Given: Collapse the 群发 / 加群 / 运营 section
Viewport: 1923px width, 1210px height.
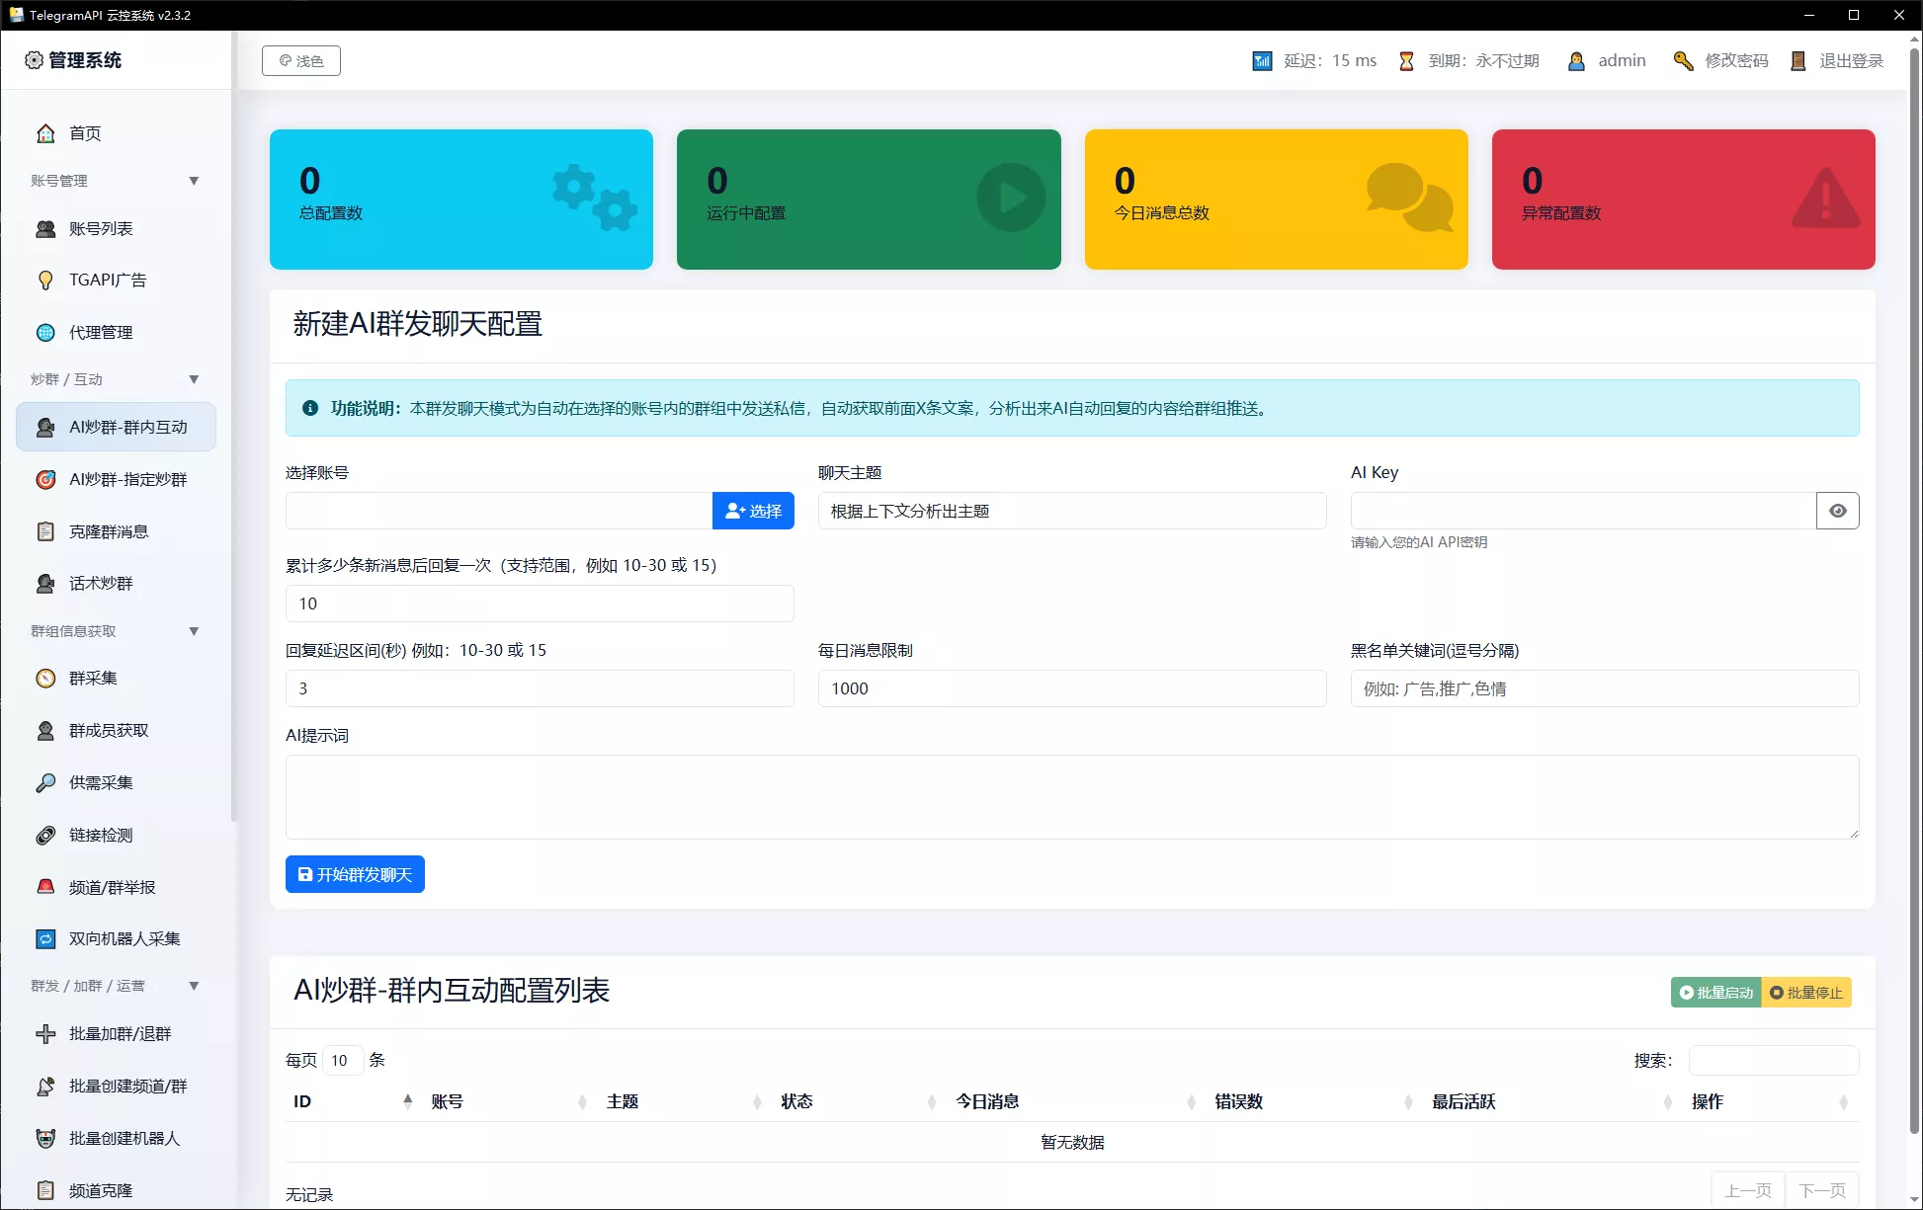Looking at the screenshot, I should pyautogui.click(x=194, y=986).
